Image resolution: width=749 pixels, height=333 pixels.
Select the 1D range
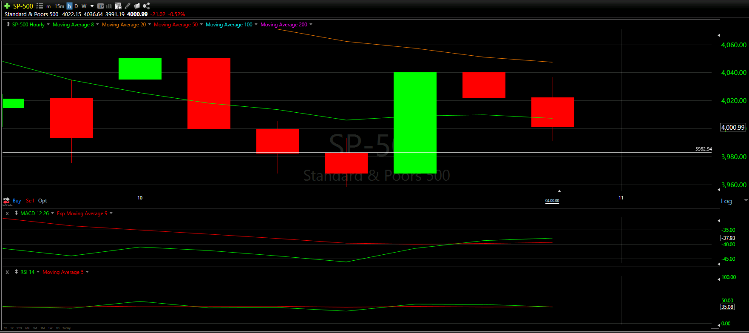pos(57,328)
